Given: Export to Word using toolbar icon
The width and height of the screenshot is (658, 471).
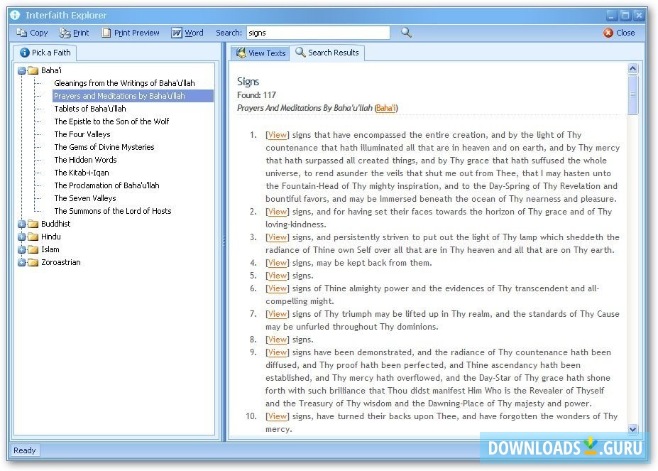Looking at the screenshot, I should coord(177,33).
